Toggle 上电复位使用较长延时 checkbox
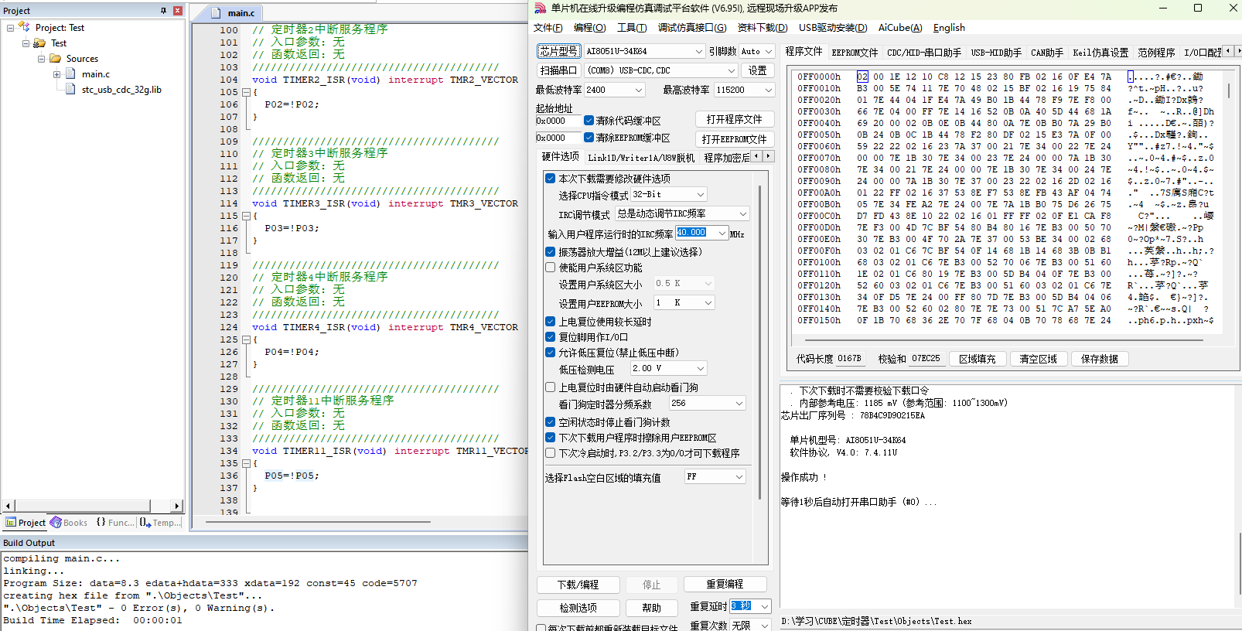 pos(550,322)
